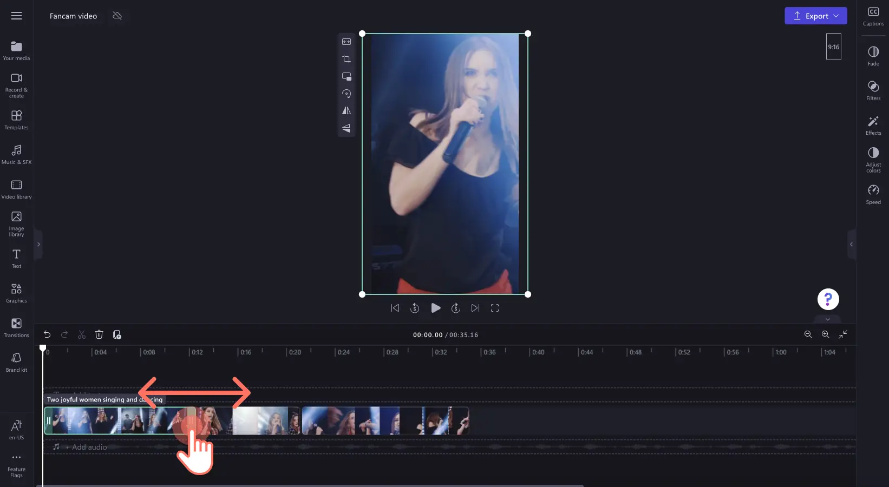
Task: Skip to the start of video
Action: (395, 308)
